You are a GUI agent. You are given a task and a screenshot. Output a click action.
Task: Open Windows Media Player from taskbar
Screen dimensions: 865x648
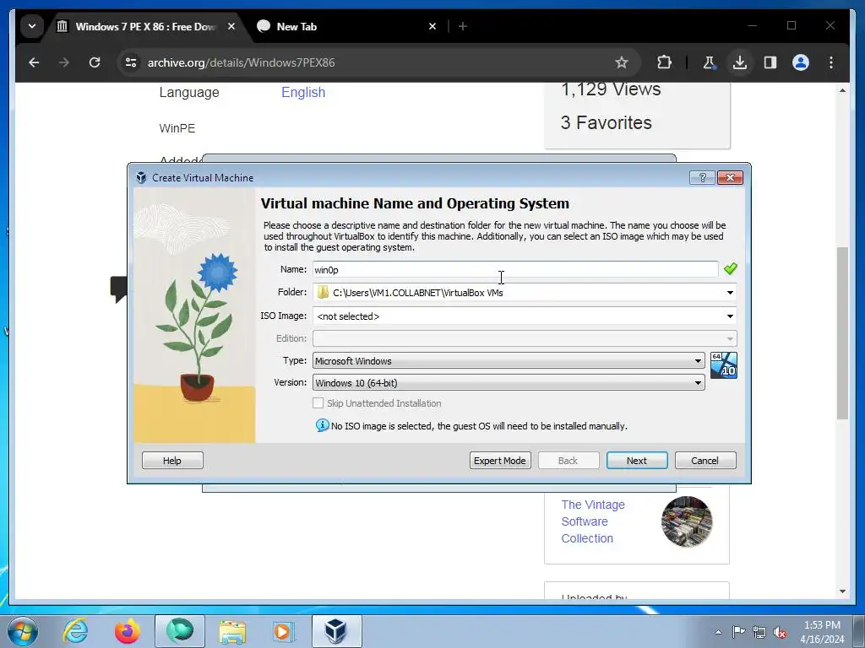(285, 631)
